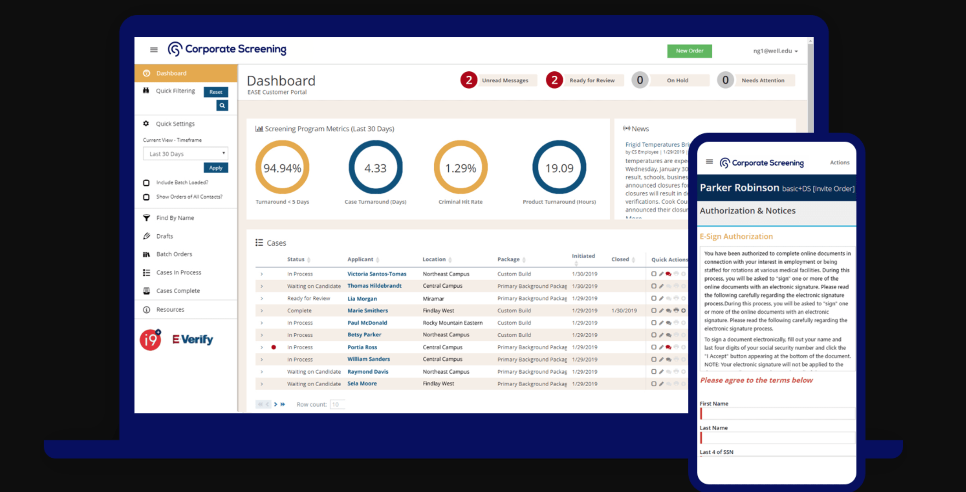Open the E-Verify logo link
This screenshot has width=966, height=492.
[193, 340]
